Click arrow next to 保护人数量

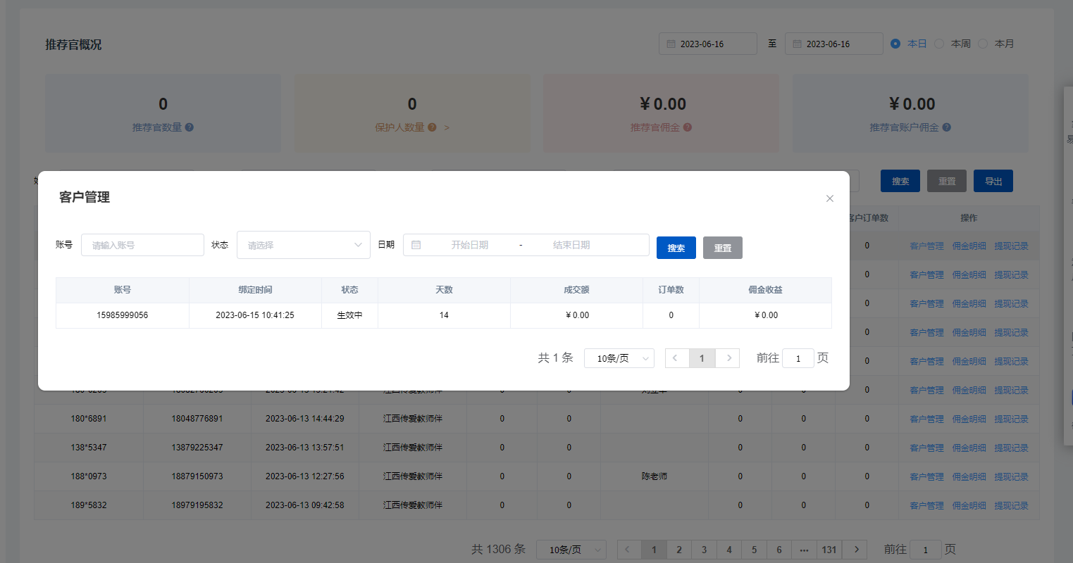click(x=447, y=127)
